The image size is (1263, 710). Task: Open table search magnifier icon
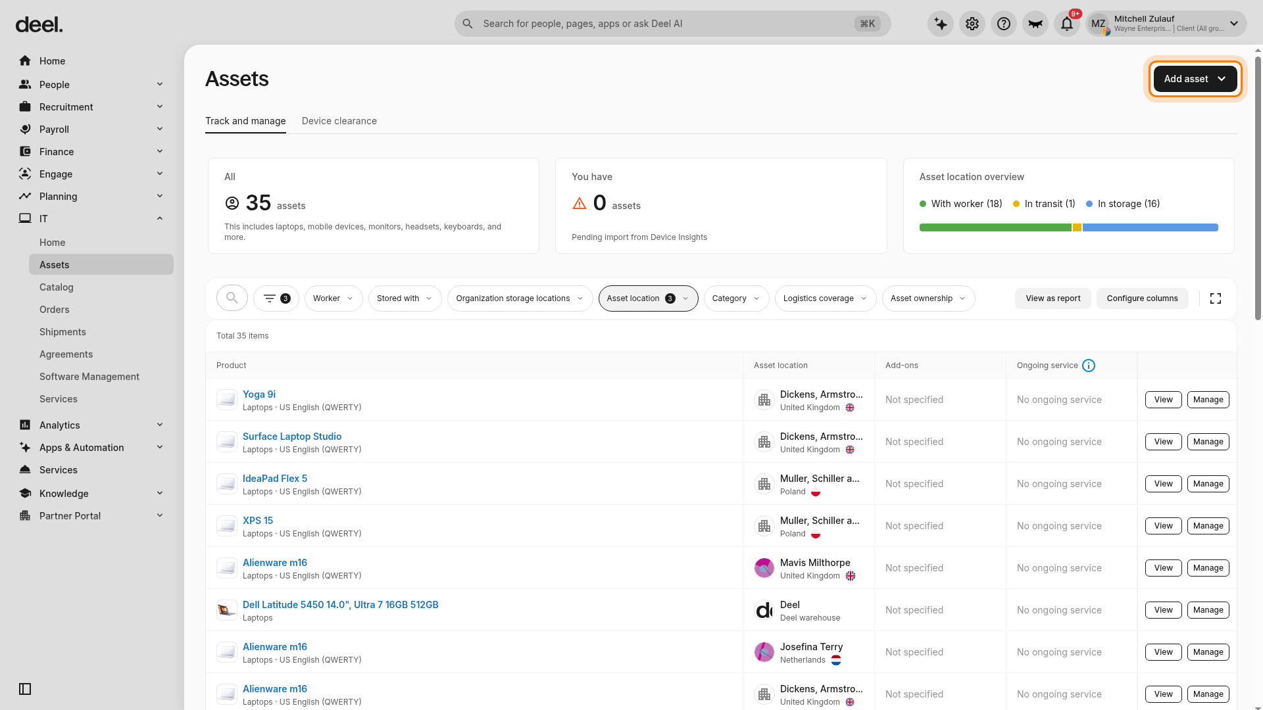click(232, 298)
